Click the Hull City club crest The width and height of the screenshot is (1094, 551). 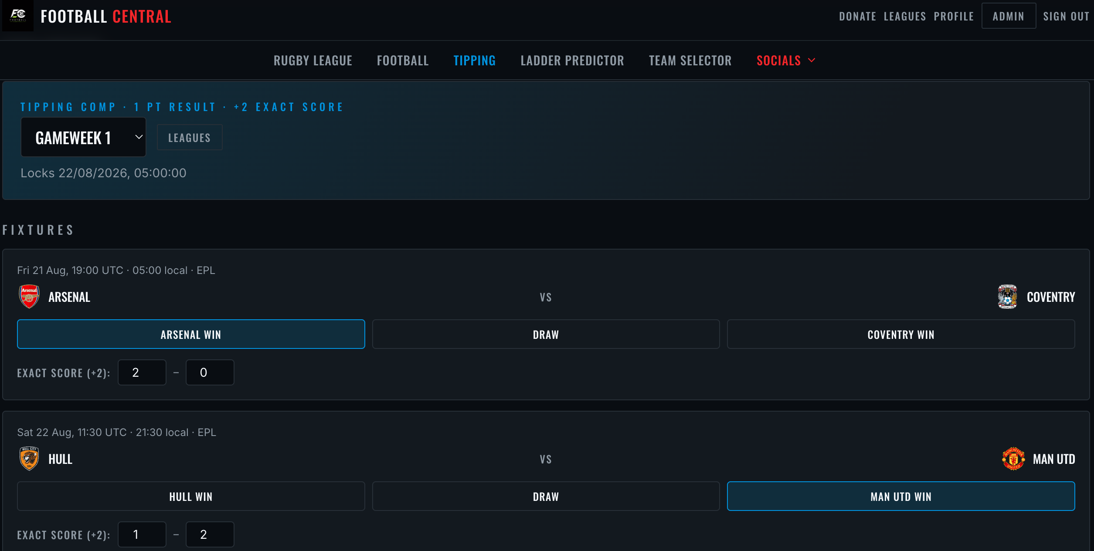click(x=29, y=459)
